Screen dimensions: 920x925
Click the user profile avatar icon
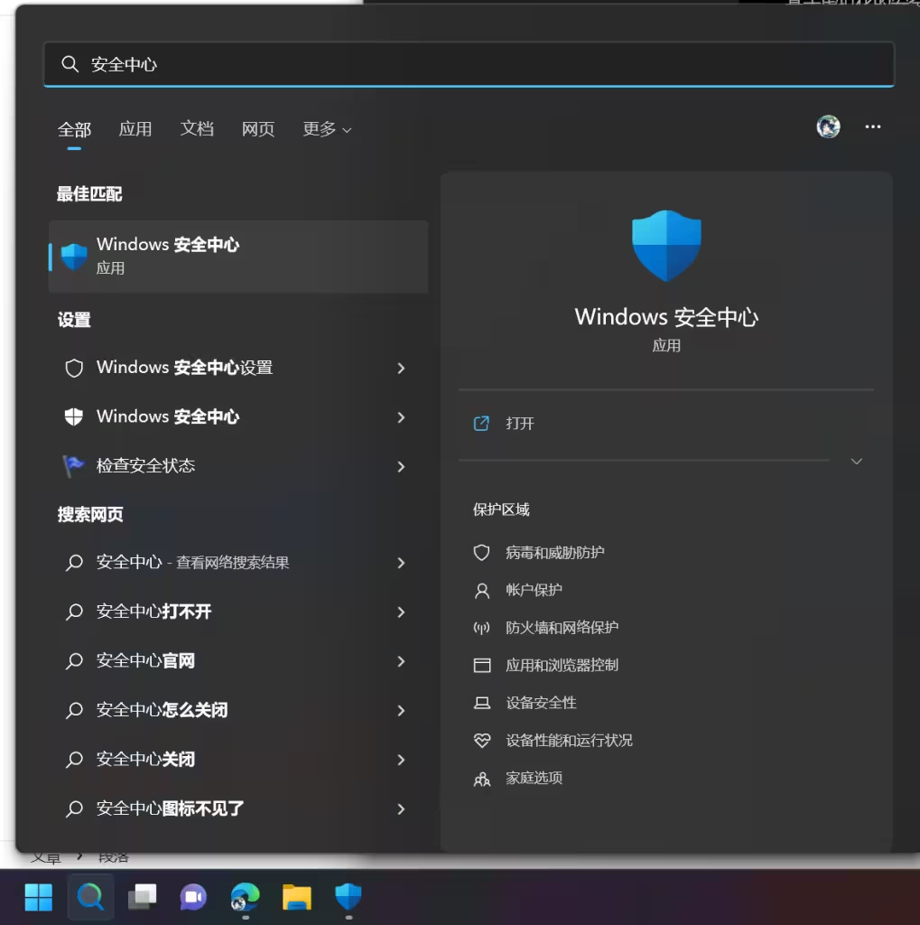pos(828,127)
